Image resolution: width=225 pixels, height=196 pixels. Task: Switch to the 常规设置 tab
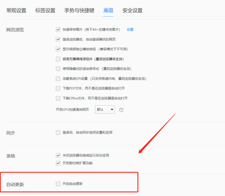point(16,10)
